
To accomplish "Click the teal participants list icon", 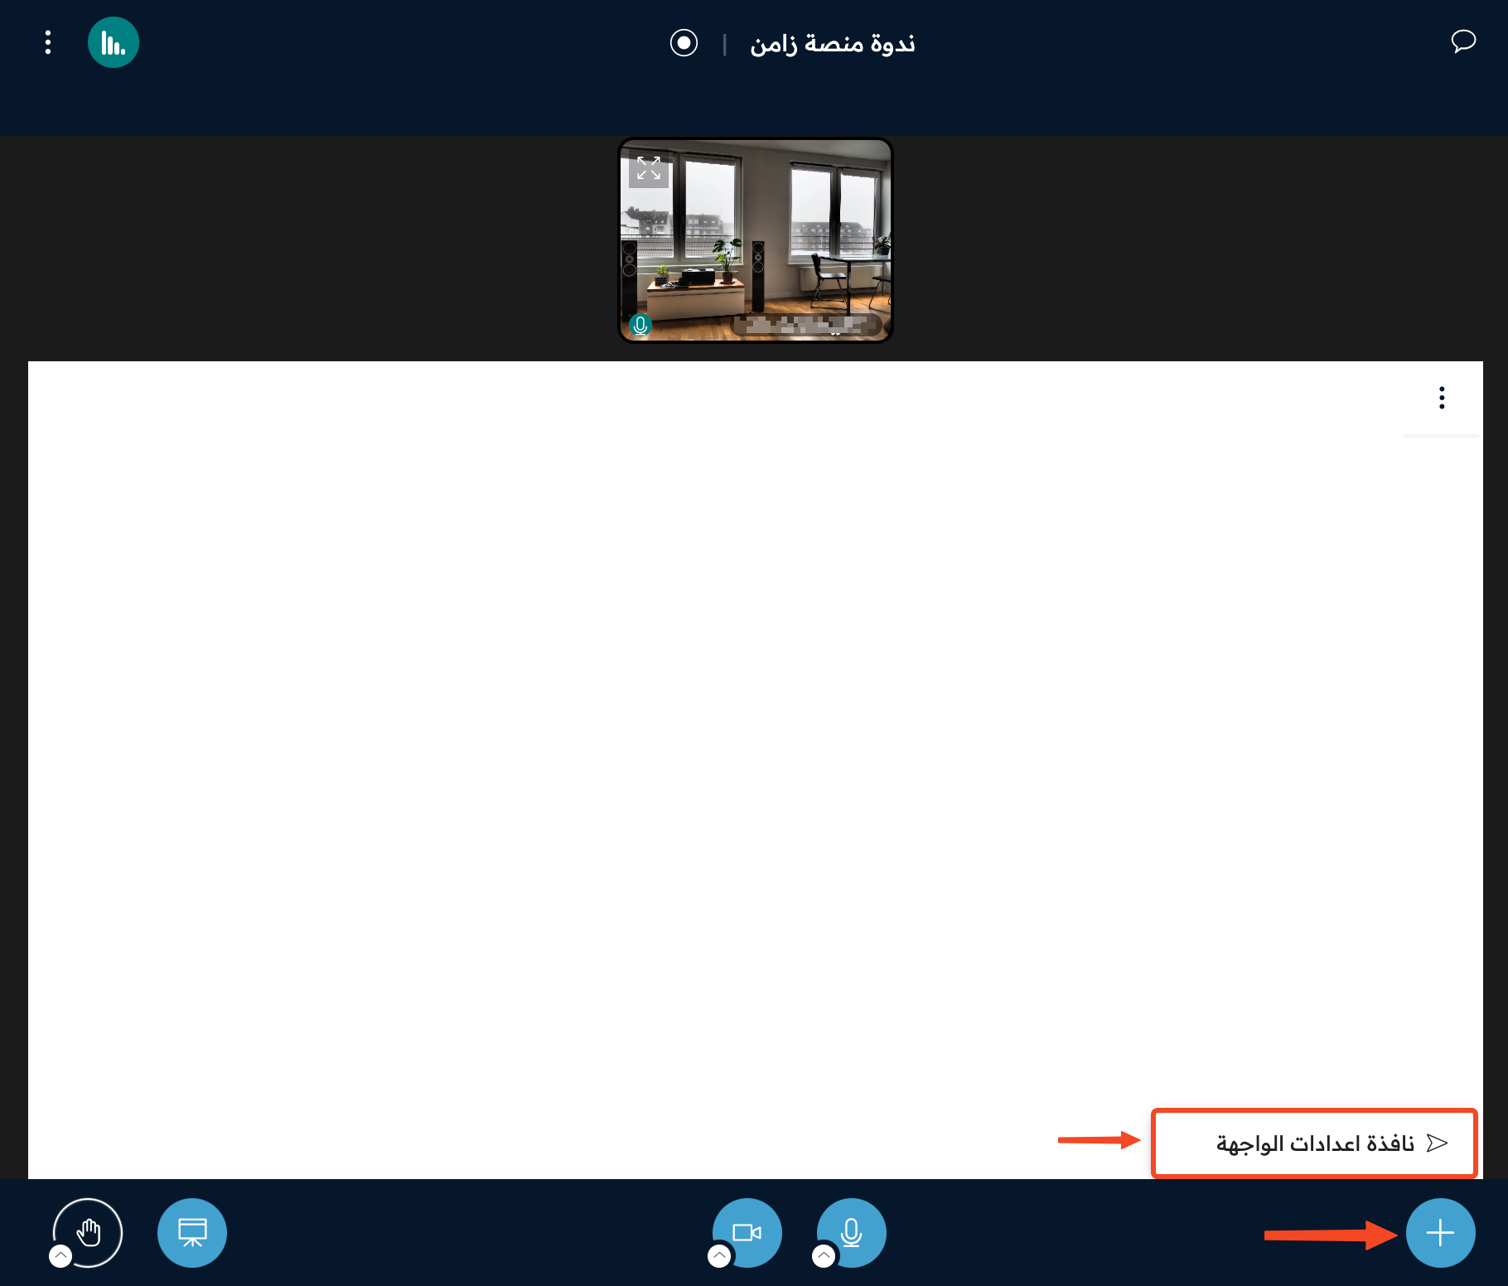I will click(114, 42).
